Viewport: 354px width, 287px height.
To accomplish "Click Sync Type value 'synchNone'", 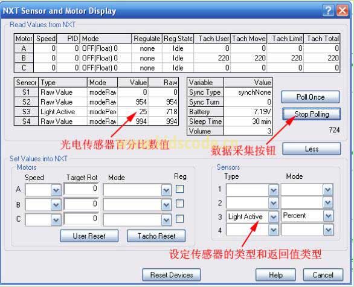I will (x=248, y=92).
